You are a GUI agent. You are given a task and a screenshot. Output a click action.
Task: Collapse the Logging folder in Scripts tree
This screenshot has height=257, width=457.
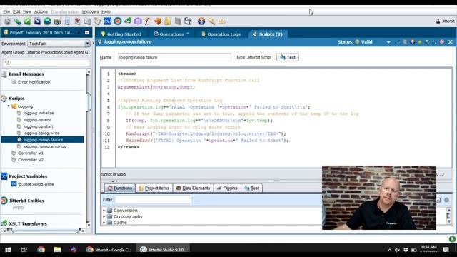tap(9, 106)
